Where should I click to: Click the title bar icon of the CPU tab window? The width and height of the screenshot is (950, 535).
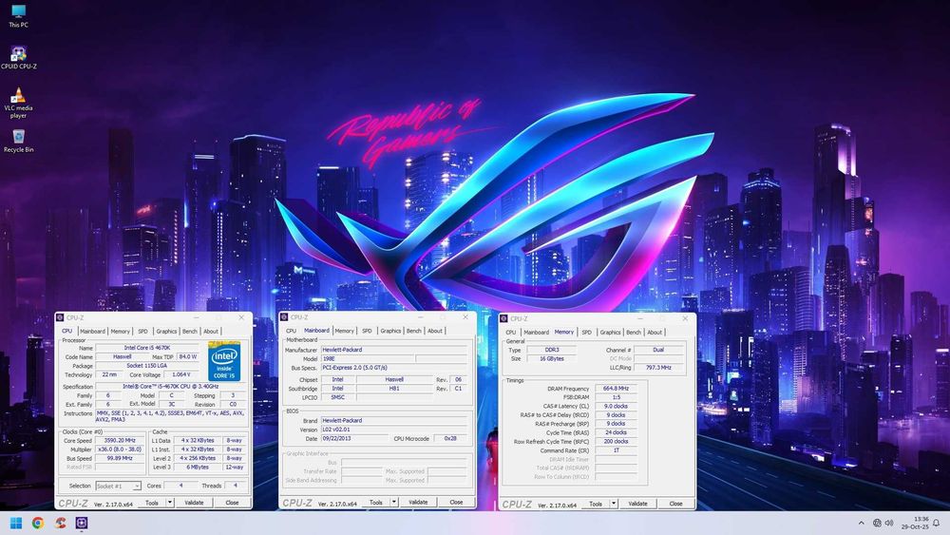click(x=60, y=317)
